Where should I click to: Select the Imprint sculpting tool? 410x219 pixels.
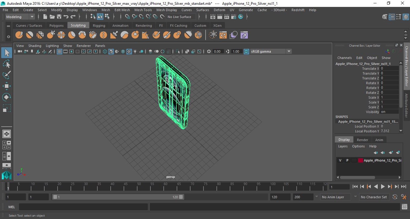coord(114,35)
